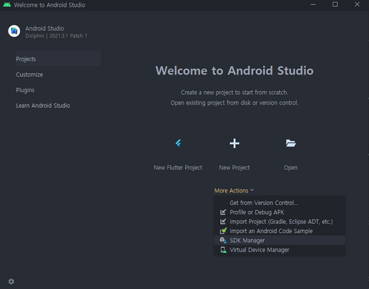Screen dimensions: 369x289
Task: Click the Android icon in the title bar
Action: click(7, 5)
